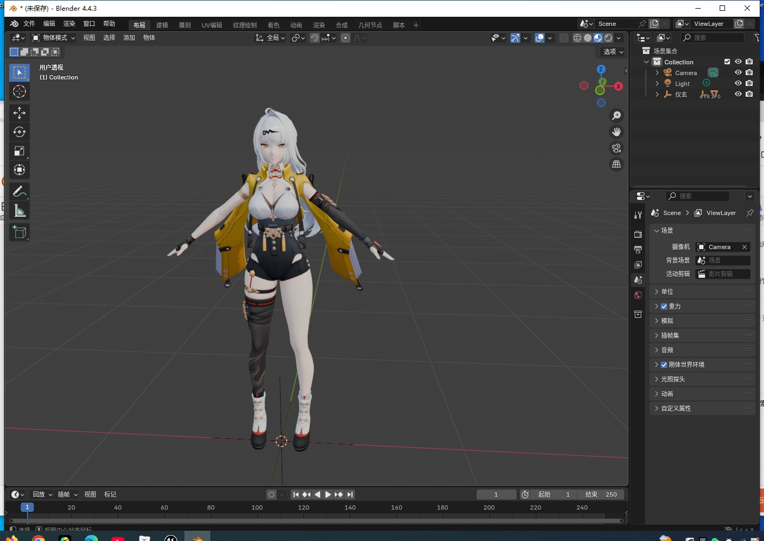Jump to the first frame
The width and height of the screenshot is (764, 541).
point(296,495)
